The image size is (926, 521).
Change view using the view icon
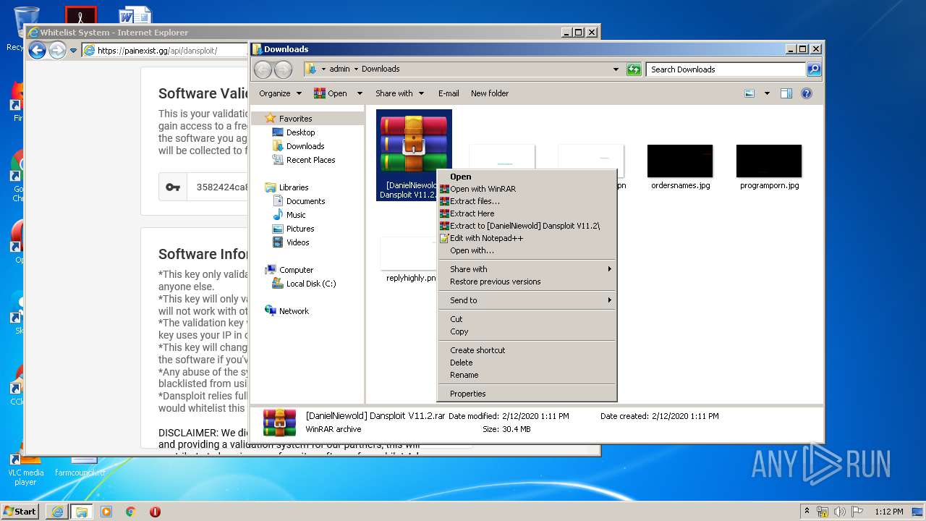[x=749, y=93]
